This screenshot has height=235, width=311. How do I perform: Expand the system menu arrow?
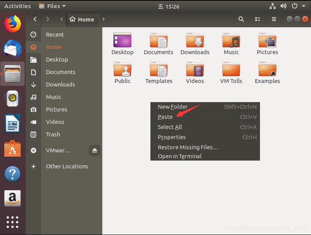click(x=304, y=6)
